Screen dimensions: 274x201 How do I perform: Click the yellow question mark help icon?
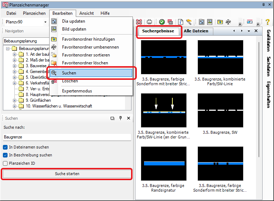click(268, 22)
